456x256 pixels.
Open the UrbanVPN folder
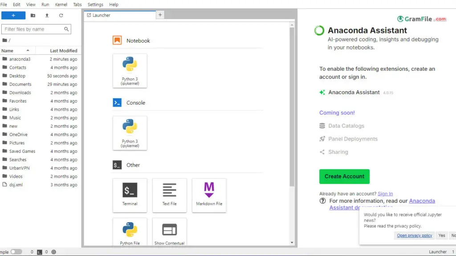click(x=41, y=168)
